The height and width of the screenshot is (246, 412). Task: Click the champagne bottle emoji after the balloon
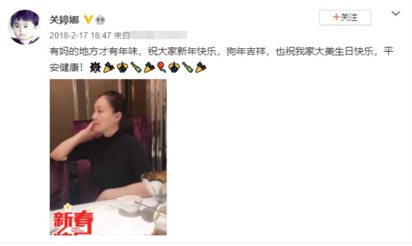(x=188, y=68)
